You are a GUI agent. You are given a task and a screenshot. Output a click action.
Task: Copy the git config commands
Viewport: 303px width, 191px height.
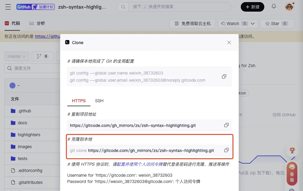pyautogui.click(x=224, y=77)
